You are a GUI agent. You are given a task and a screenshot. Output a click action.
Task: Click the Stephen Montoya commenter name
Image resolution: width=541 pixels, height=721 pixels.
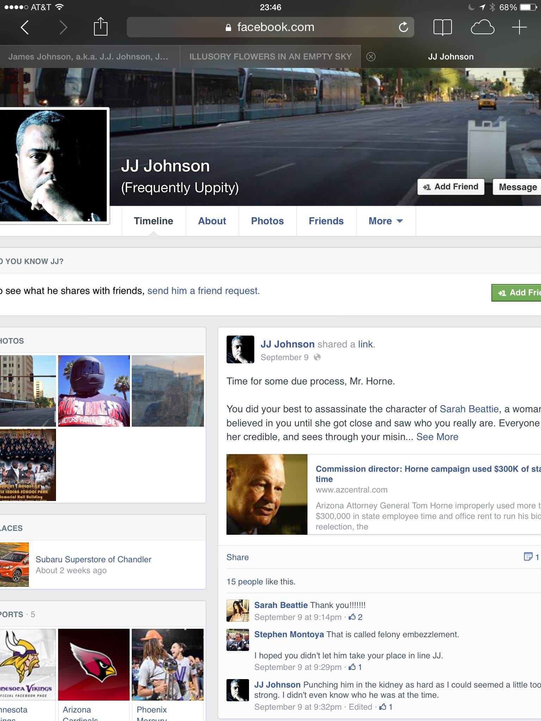(x=289, y=634)
